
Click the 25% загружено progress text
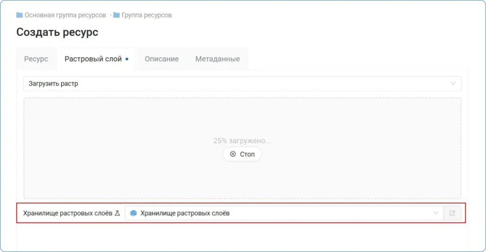[242, 141]
